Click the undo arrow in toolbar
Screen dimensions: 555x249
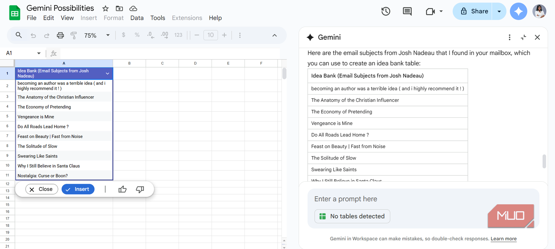point(33,35)
